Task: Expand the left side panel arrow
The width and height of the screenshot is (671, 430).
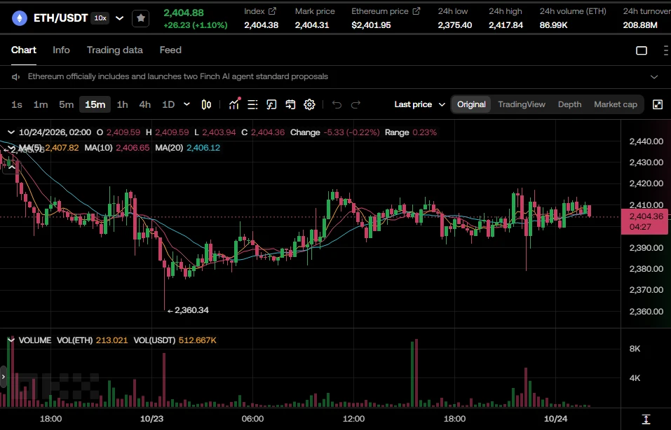Action: coord(4,377)
